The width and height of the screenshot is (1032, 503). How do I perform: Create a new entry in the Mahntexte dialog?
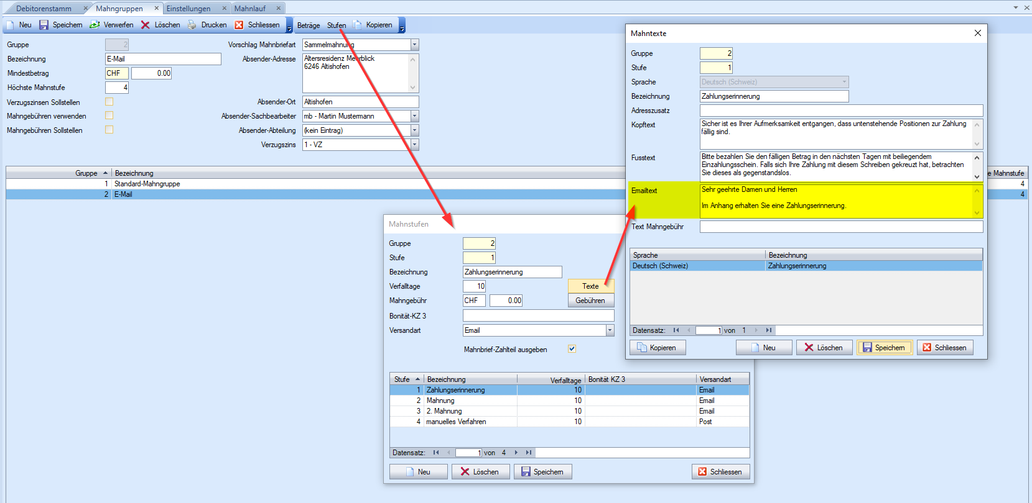tap(764, 348)
